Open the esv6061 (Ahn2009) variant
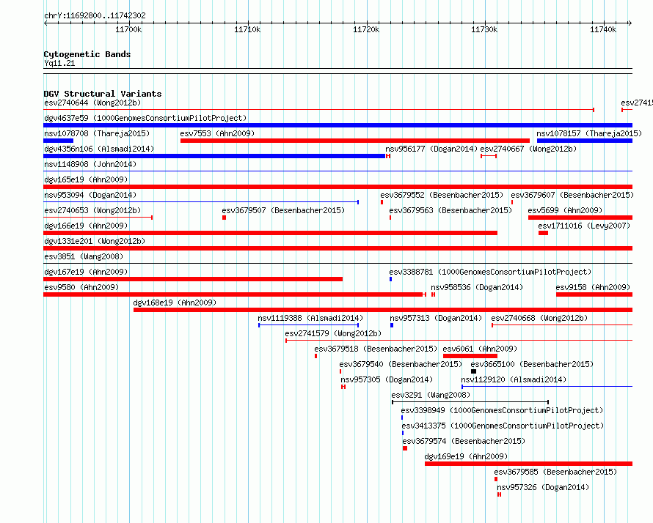 (x=480, y=349)
